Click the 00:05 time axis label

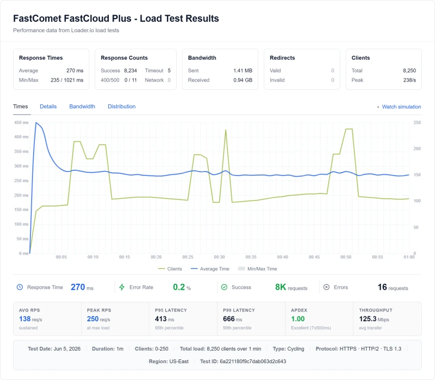point(61,257)
